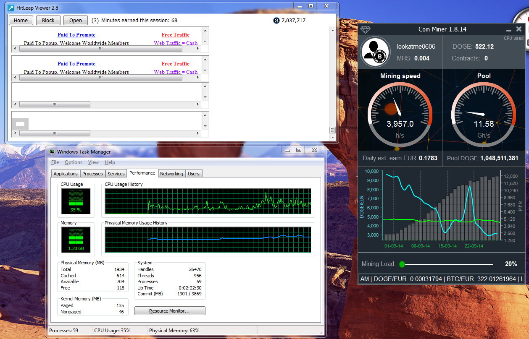
Task: Open the Options menu in Task Manager
Action: 74,162
